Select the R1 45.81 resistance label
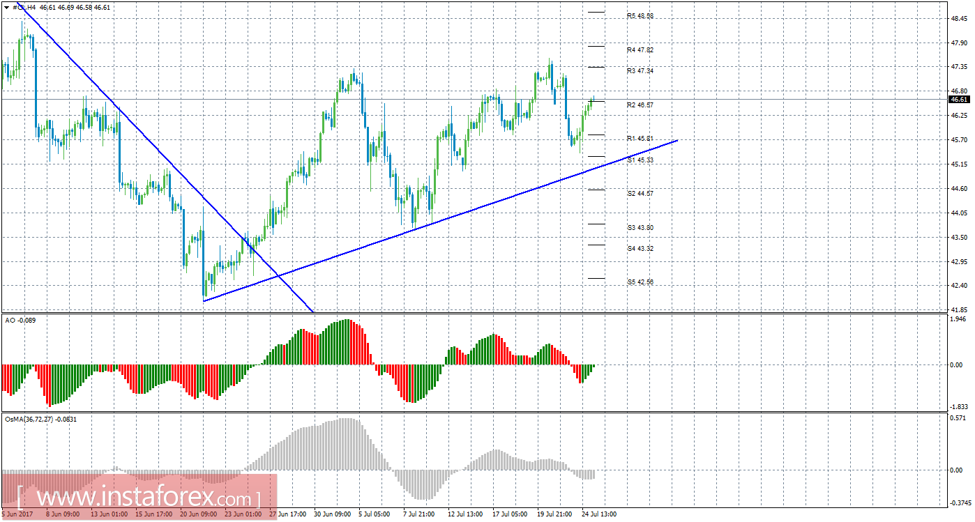975x522 pixels. (x=640, y=138)
